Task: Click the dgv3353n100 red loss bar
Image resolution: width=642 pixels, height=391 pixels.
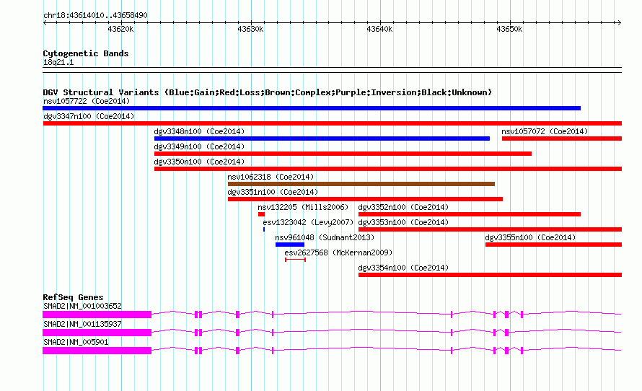Action: pos(490,229)
